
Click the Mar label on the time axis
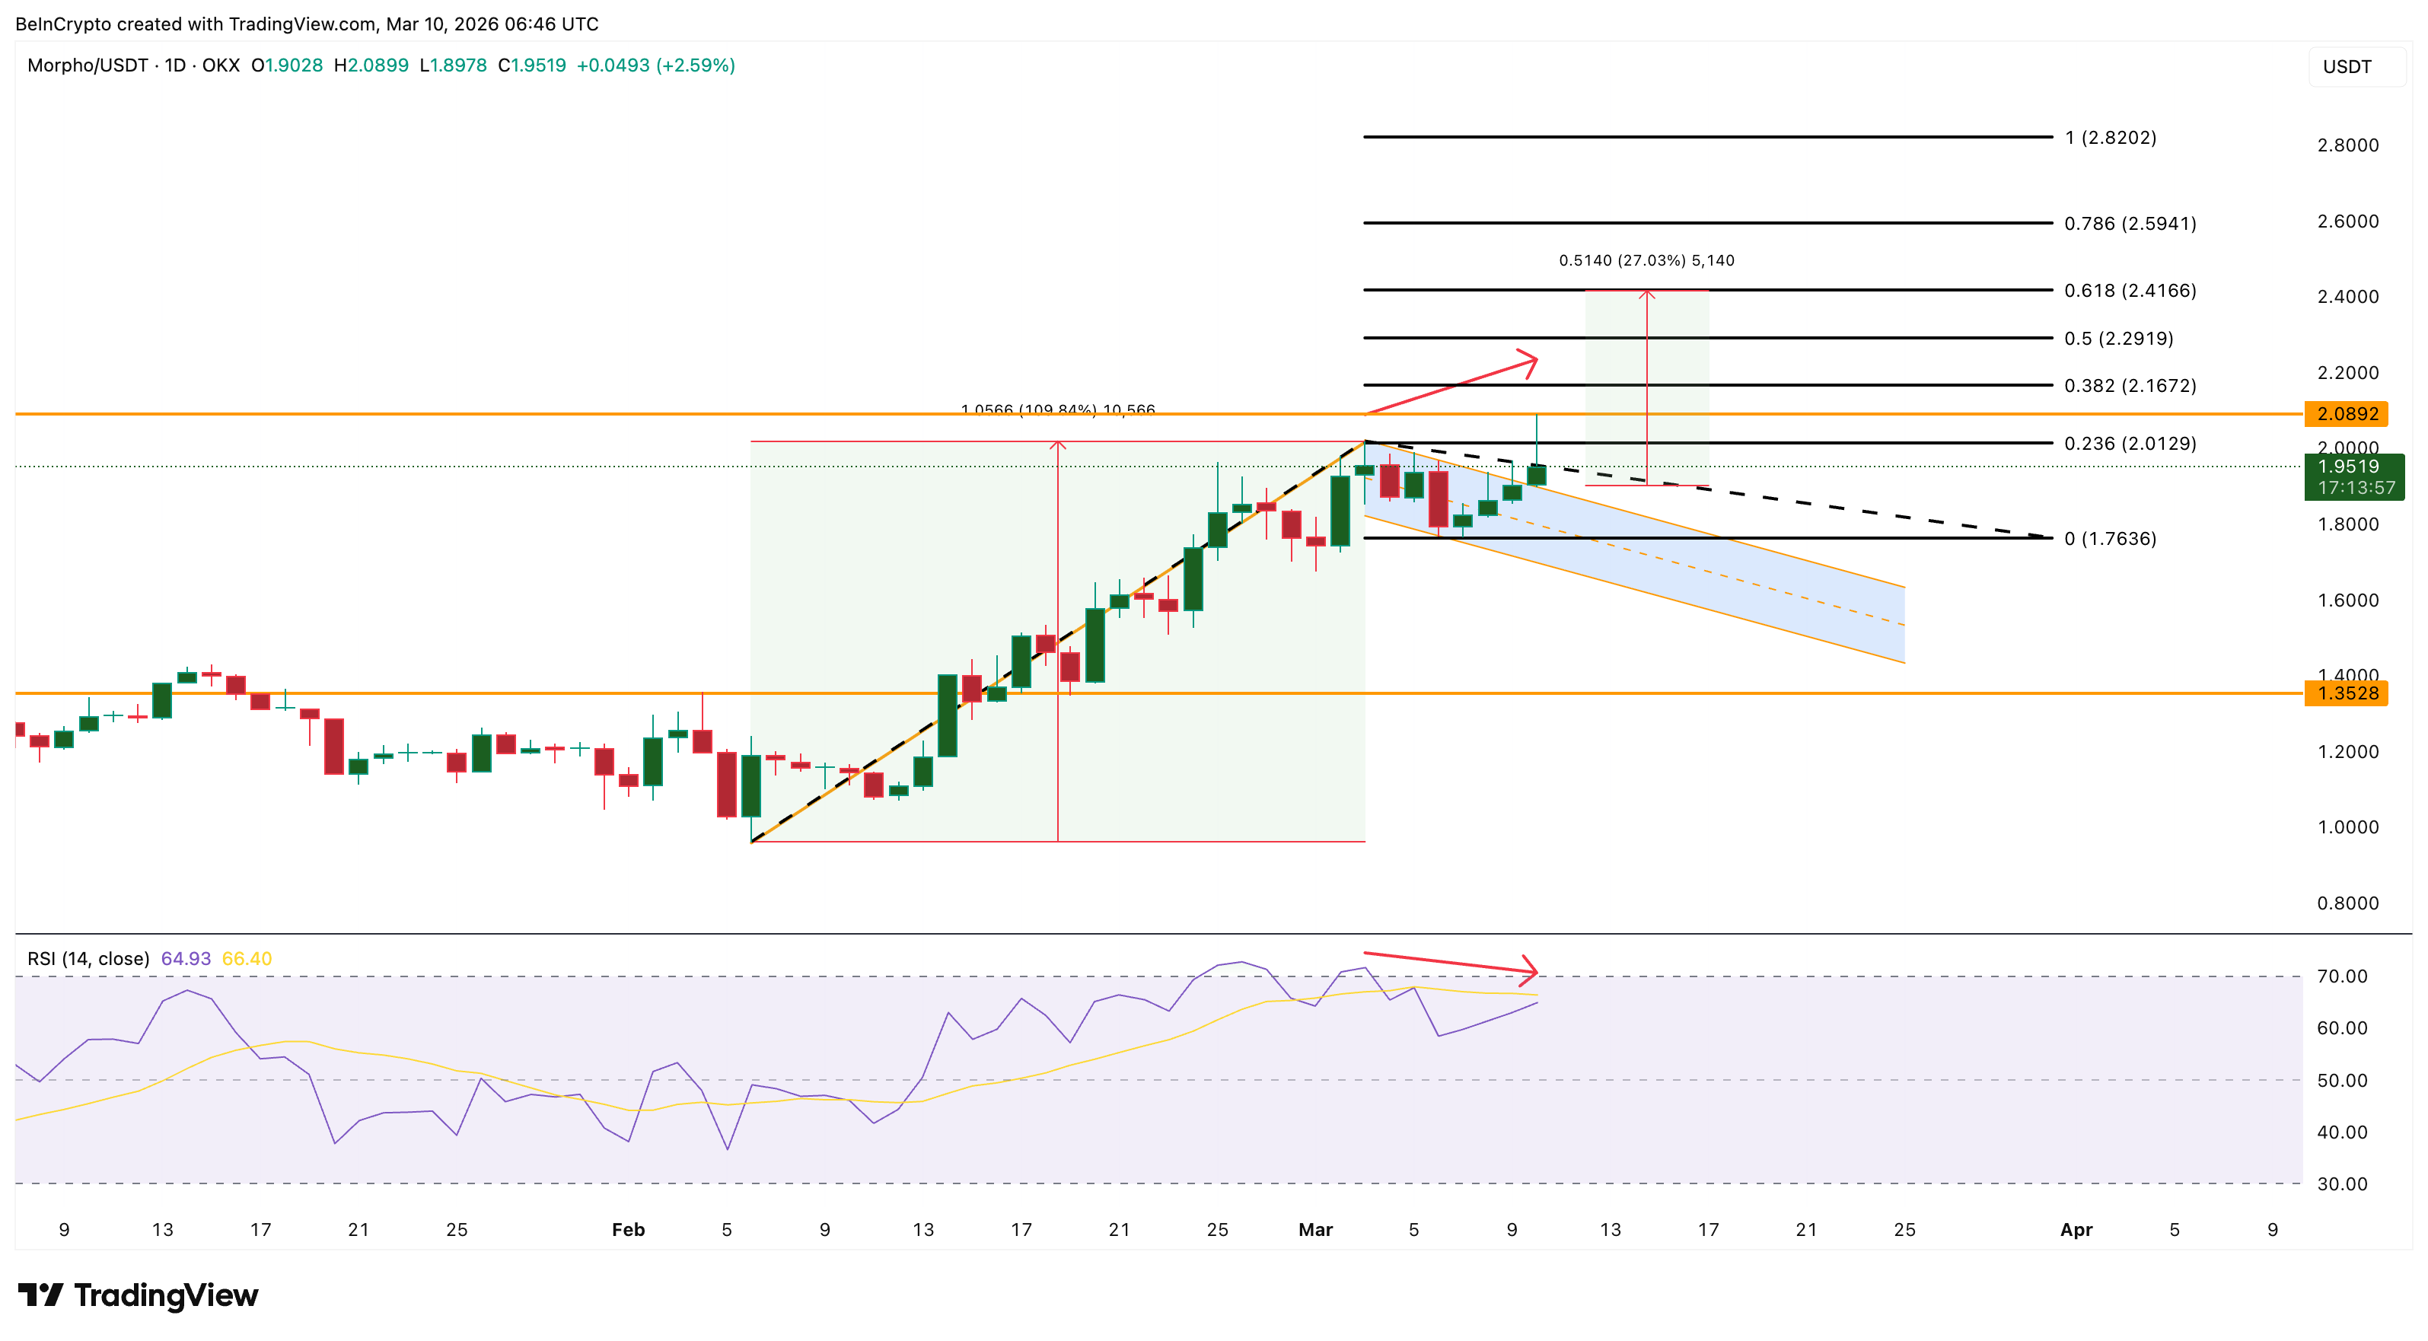pos(1317,1229)
